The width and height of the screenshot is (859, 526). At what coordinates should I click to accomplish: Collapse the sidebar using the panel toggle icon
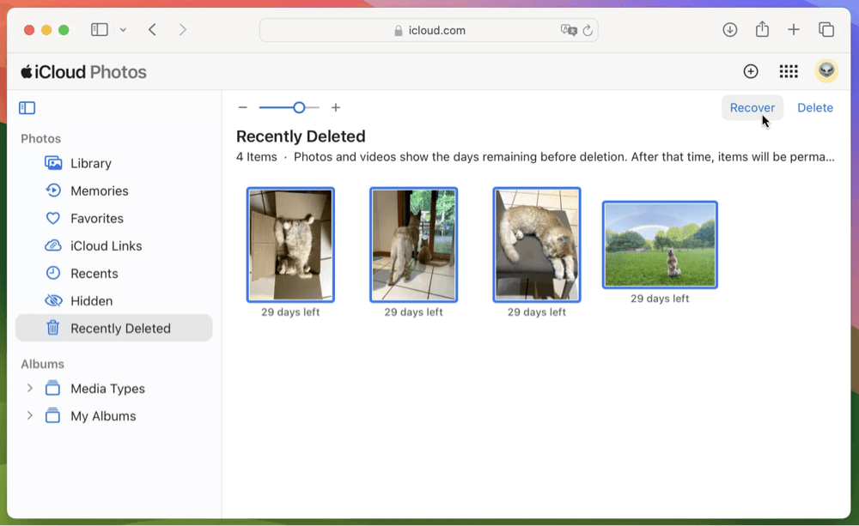point(27,107)
